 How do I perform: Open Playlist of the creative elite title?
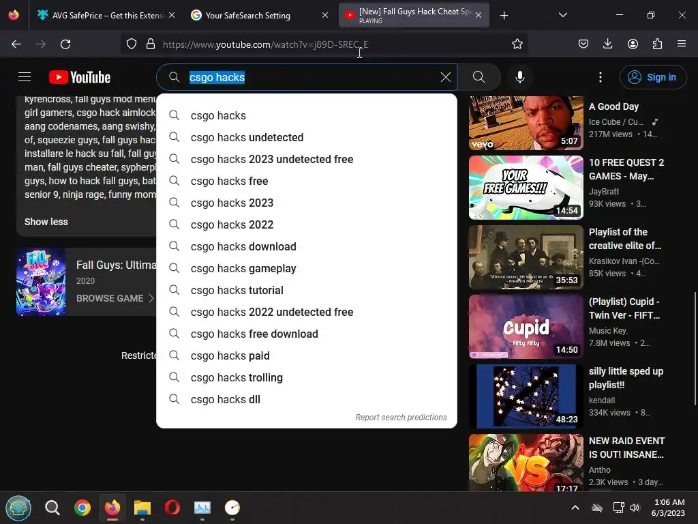click(x=625, y=239)
